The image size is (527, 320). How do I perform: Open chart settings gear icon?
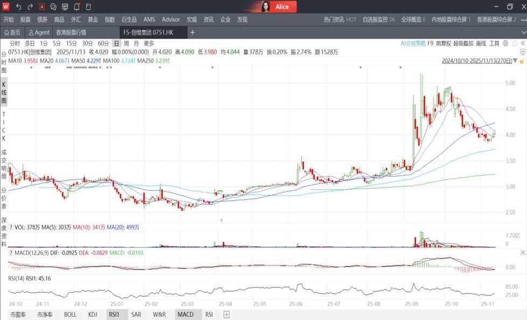(505, 44)
